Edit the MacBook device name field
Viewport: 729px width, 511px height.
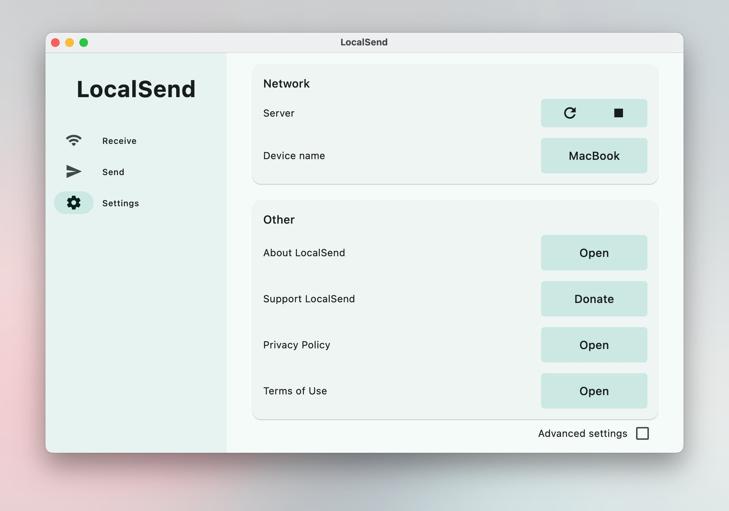point(594,156)
